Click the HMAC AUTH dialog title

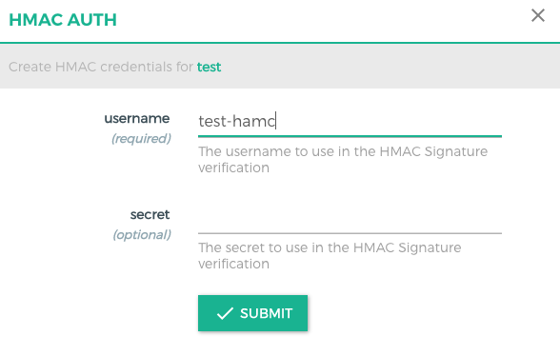pos(63,20)
